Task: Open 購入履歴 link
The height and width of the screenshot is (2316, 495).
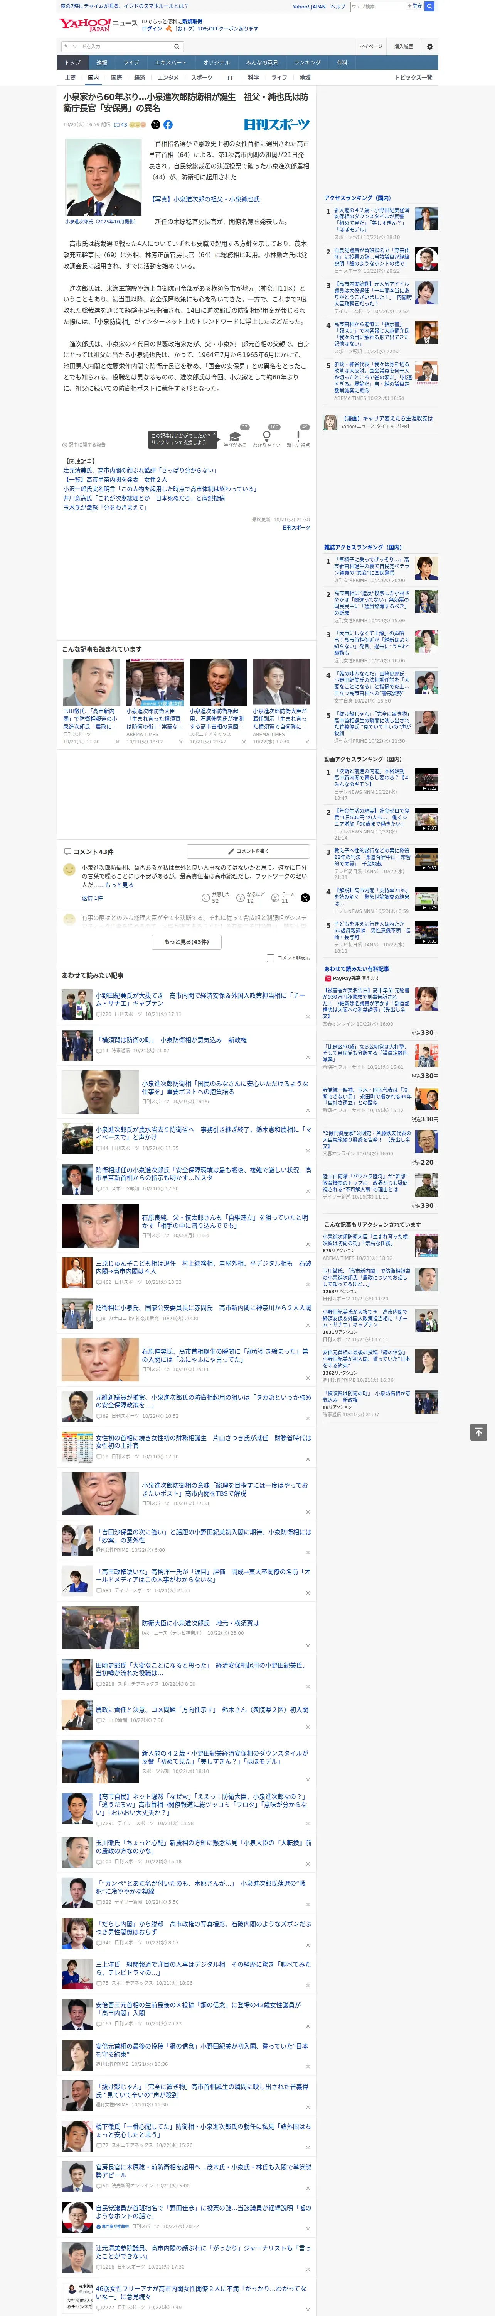Action: pos(403,46)
